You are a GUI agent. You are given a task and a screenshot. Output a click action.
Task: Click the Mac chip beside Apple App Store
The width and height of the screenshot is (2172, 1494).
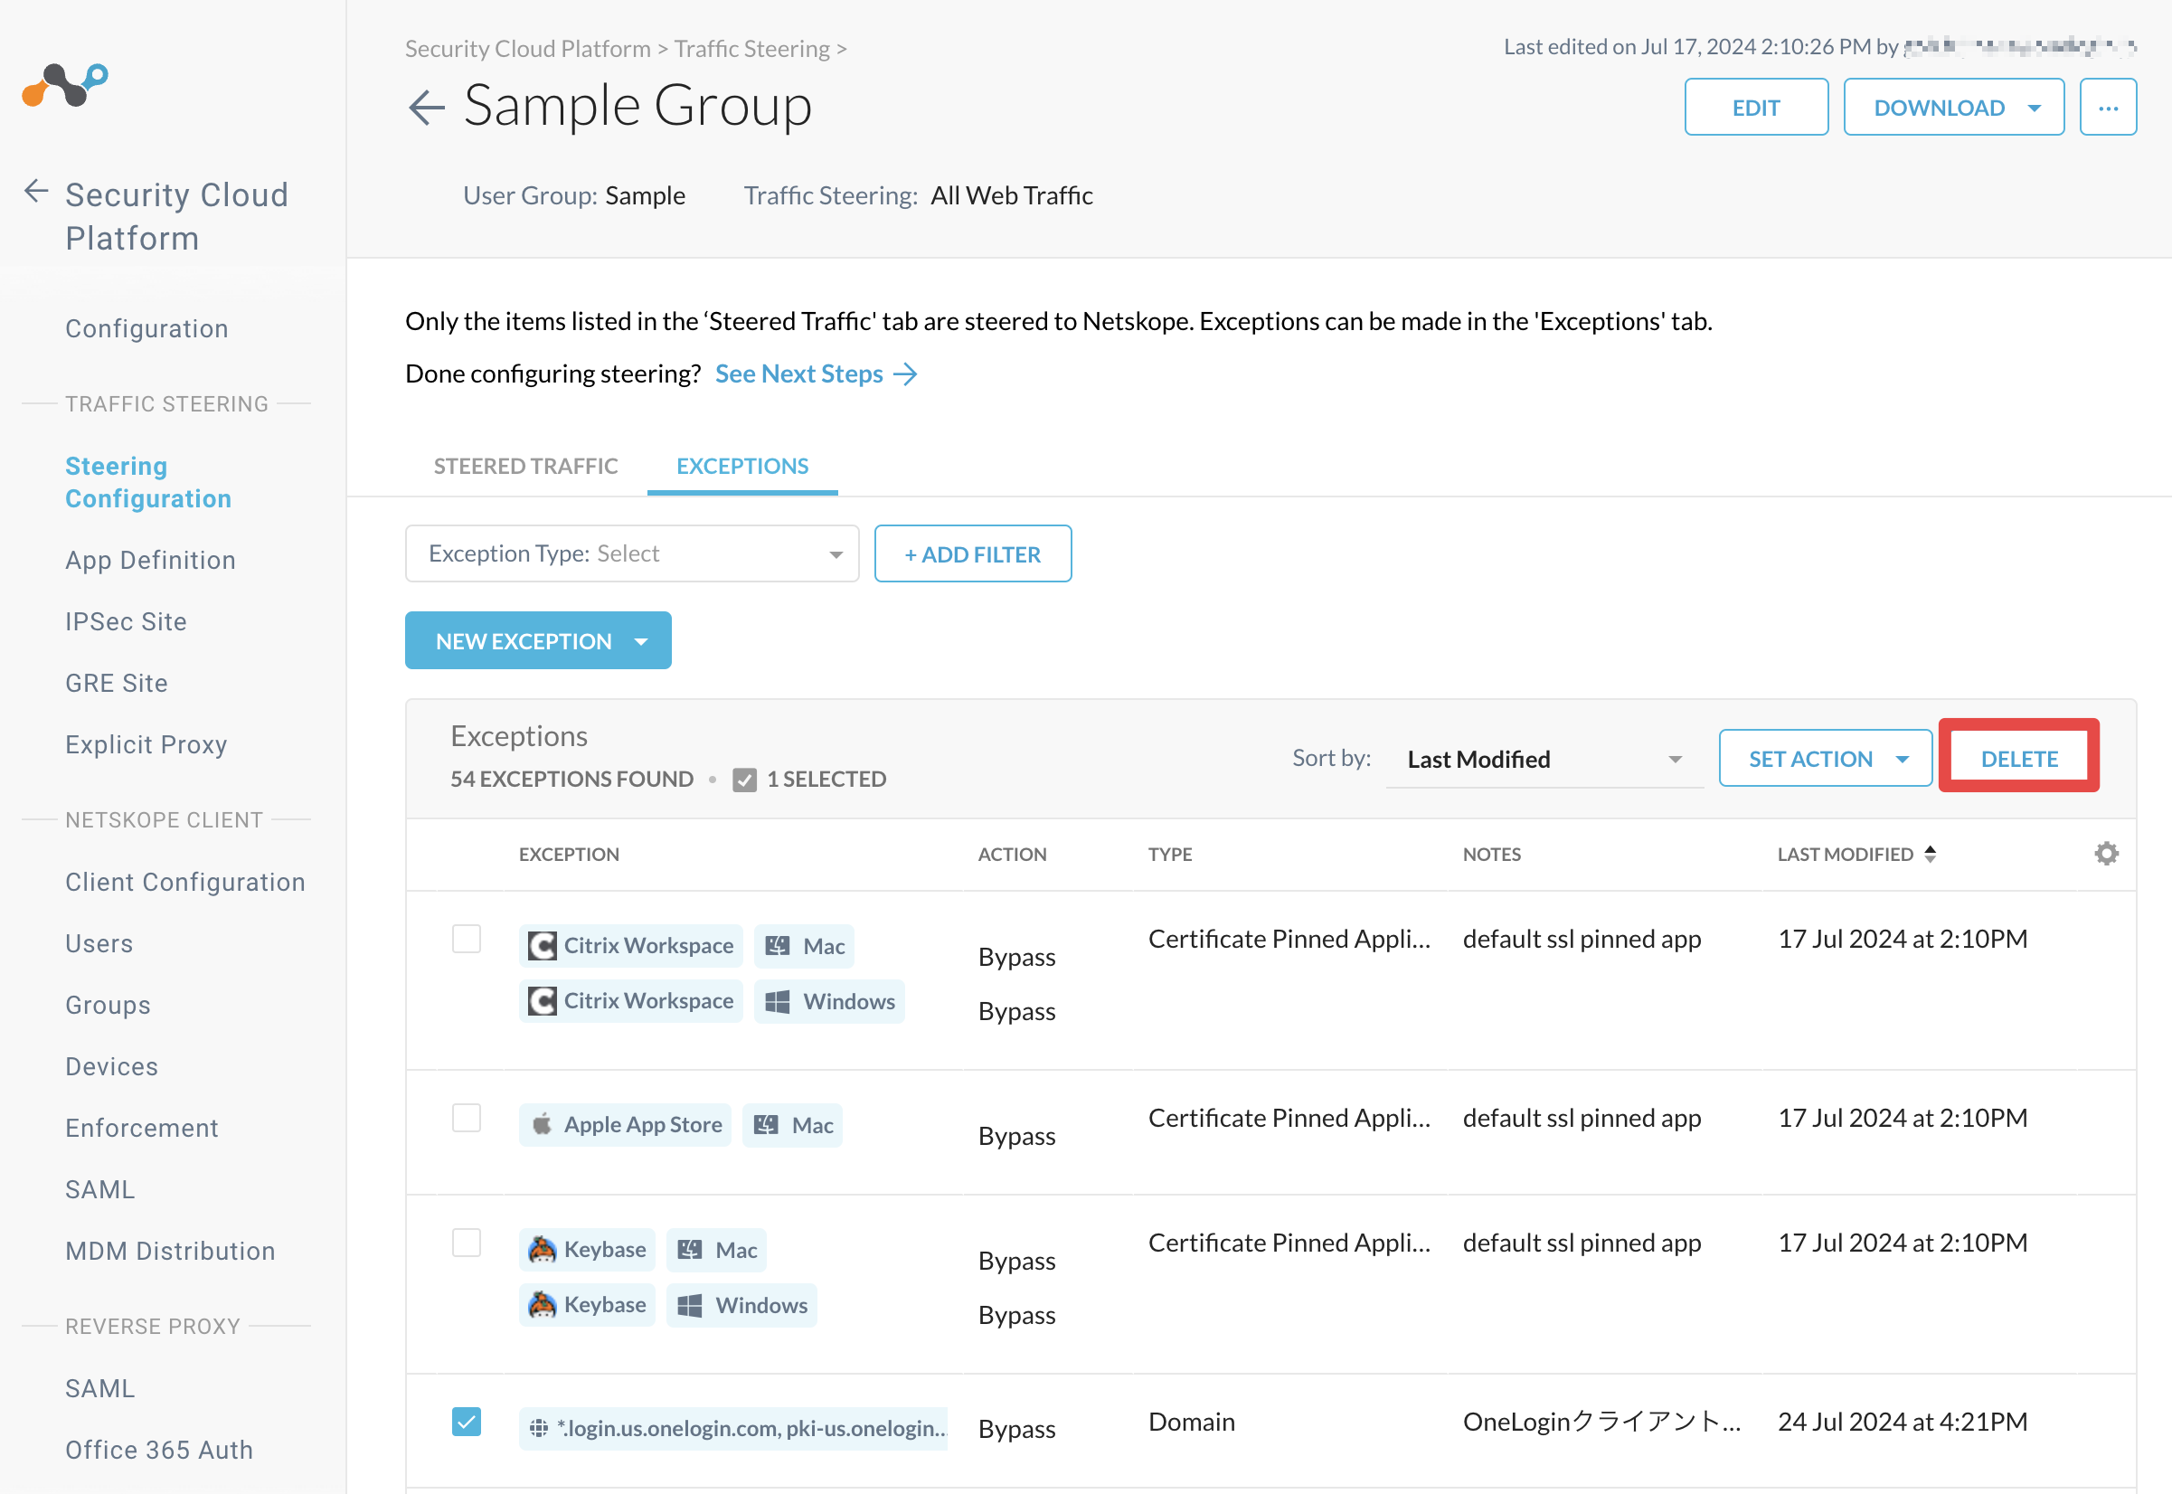pyautogui.click(x=794, y=1124)
